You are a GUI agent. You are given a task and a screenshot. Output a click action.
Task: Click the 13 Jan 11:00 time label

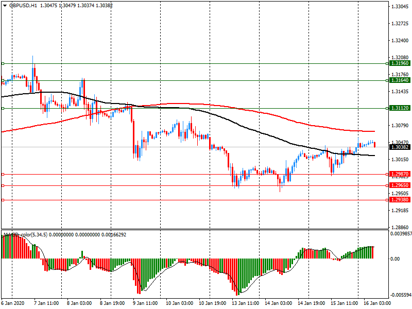(x=245, y=303)
